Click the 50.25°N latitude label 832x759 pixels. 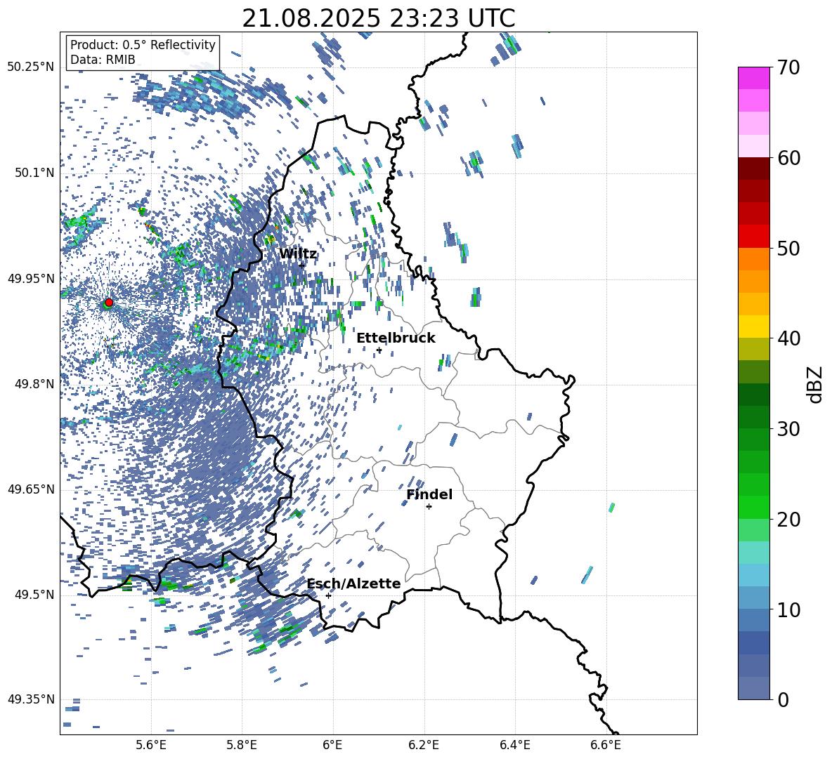point(31,67)
